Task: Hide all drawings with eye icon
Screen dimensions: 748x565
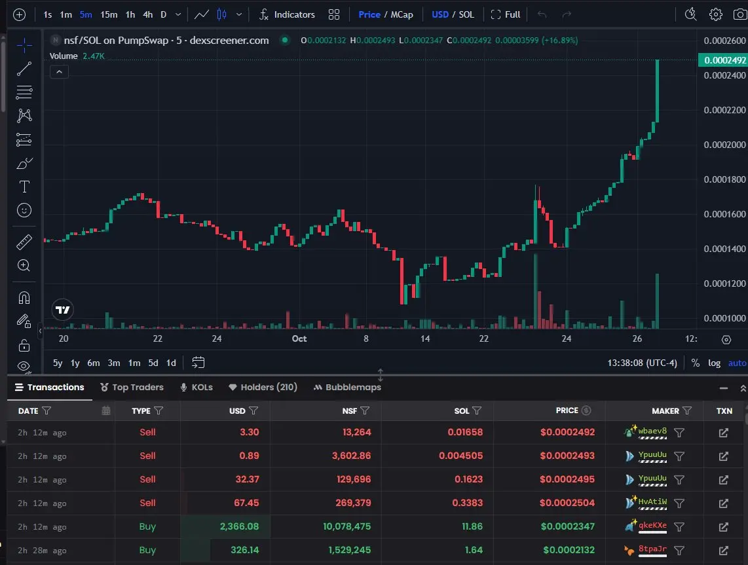Action: [24, 366]
